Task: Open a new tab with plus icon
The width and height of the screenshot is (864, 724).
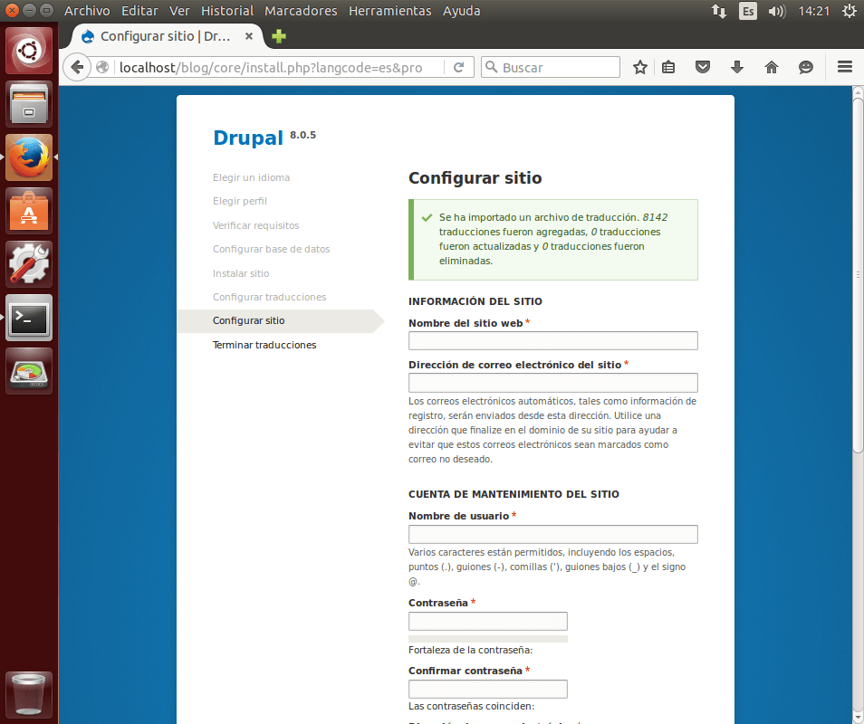Action: click(x=279, y=36)
